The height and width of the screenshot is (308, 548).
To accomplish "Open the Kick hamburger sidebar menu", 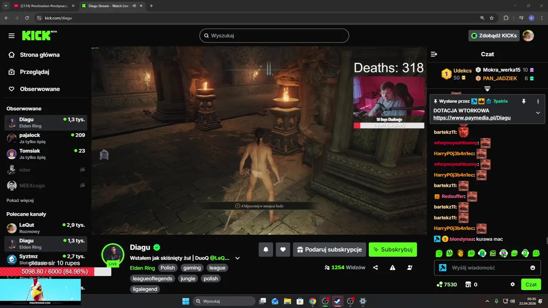I will click(x=12, y=36).
